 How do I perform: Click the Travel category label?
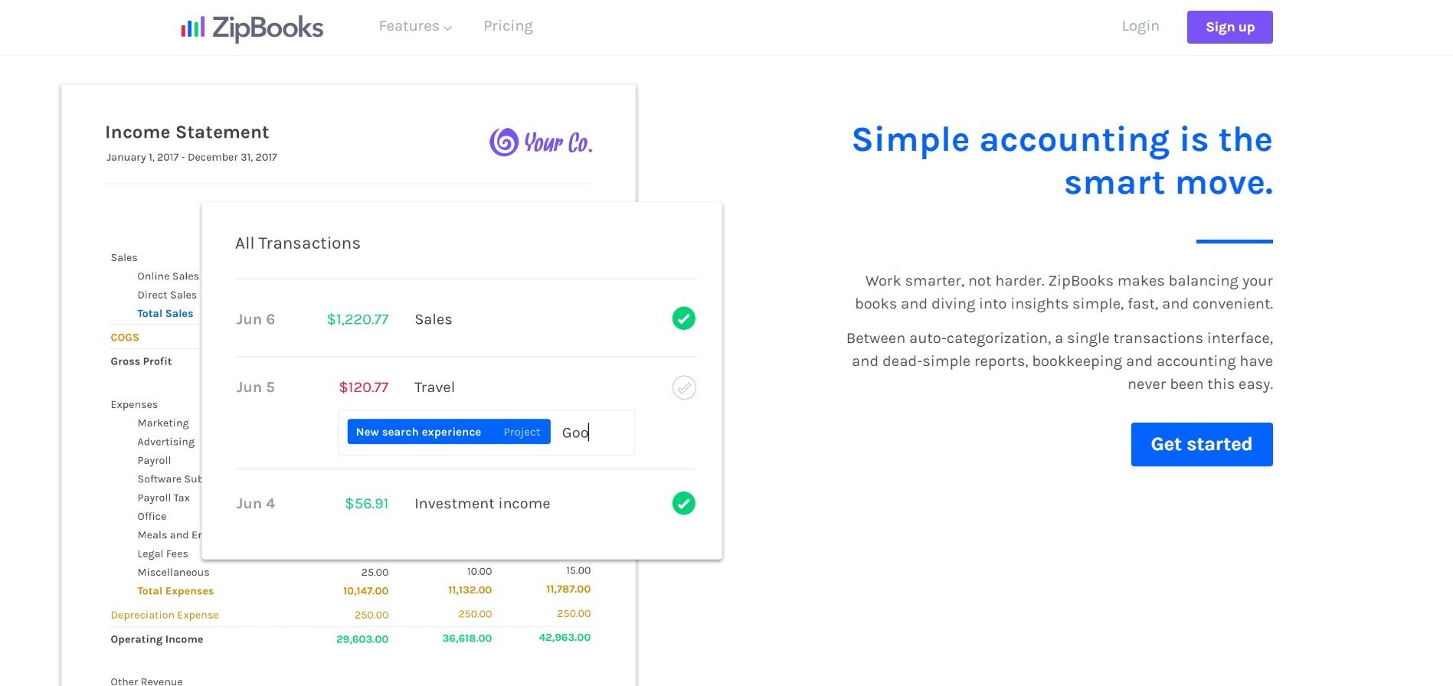pyautogui.click(x=434, y=387)
